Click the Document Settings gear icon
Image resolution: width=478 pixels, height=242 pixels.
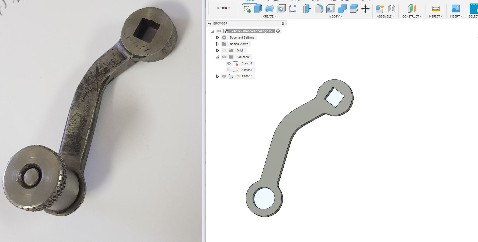point(224,37)
